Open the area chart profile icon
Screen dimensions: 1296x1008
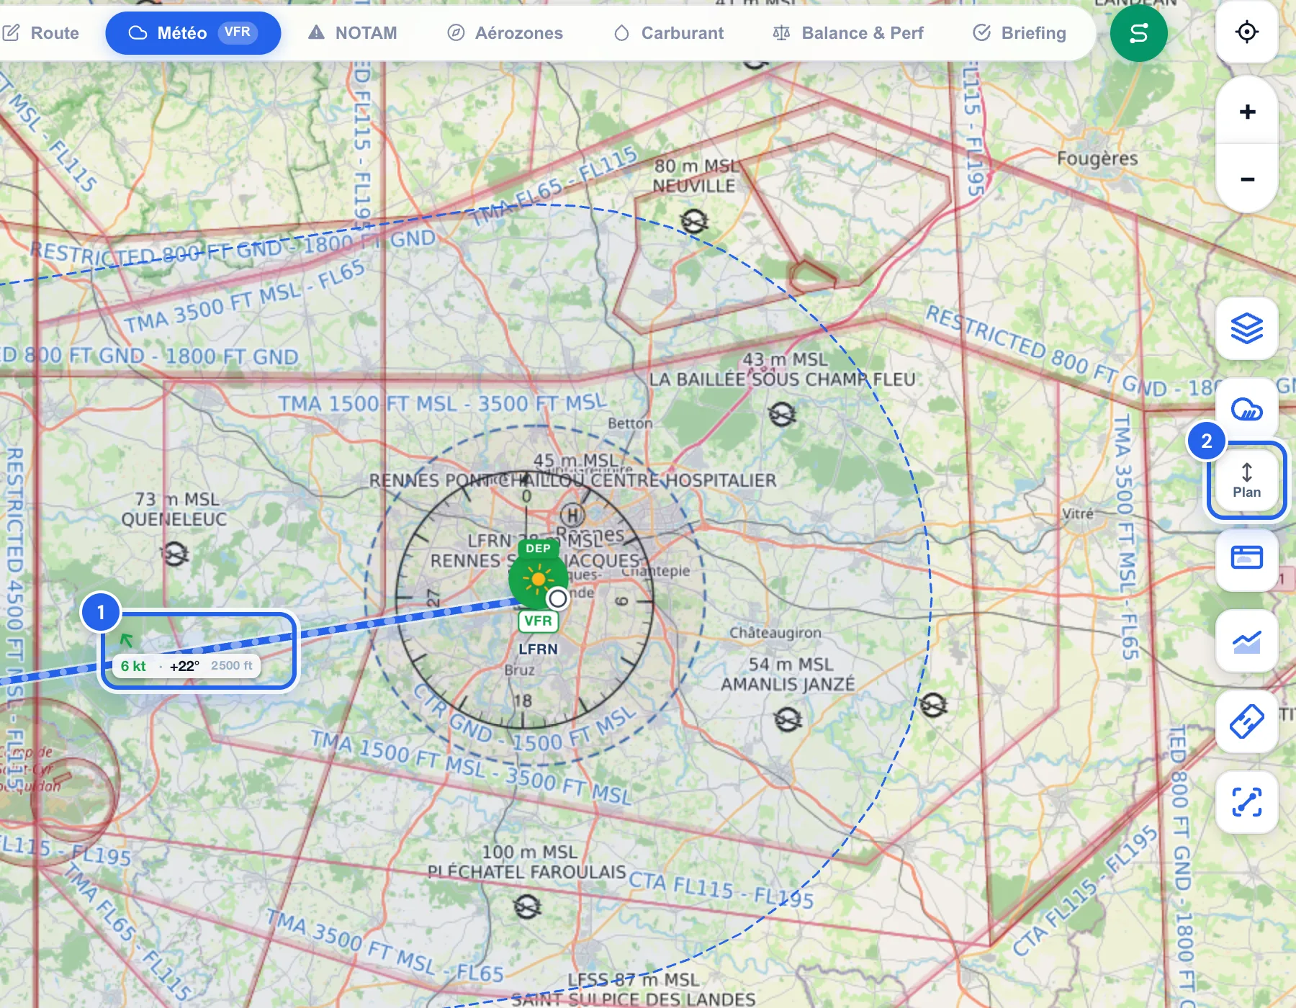1247,642
